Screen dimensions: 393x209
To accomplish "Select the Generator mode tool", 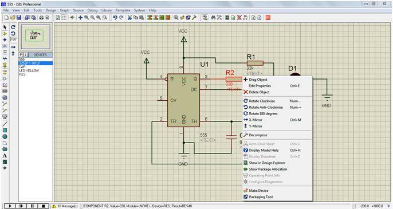I will point(5,97).
